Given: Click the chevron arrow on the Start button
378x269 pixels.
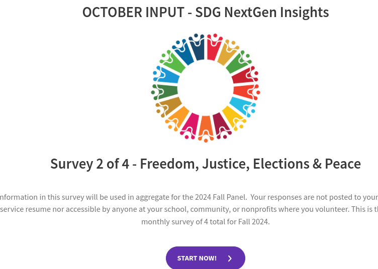Looking at the screenshot, I should click(x=230, y=258).
